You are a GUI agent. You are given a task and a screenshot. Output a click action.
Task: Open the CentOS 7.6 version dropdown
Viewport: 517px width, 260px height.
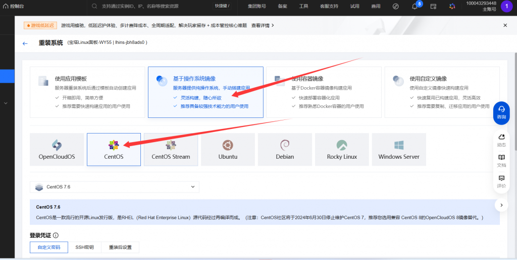pyautogui.click(x=115, y=187)
